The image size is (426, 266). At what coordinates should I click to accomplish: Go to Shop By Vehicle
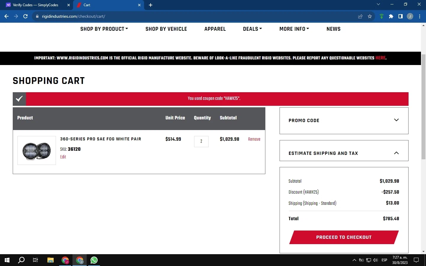pos(166,29)
